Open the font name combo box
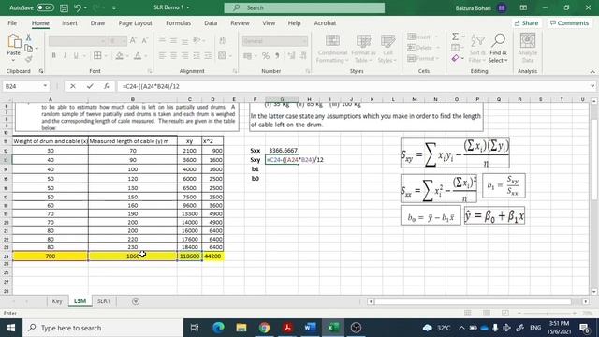599x337 pixels. click(x=77, y=40)
